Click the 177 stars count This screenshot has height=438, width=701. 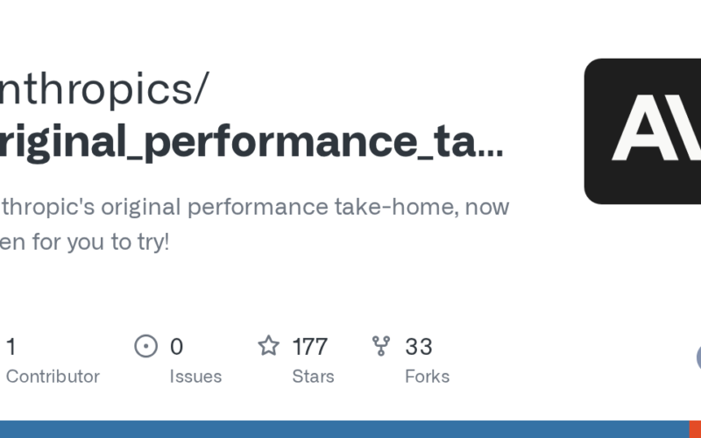tap(309, 347)
